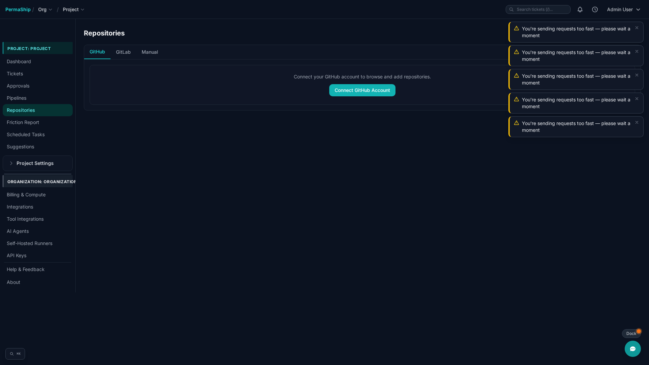Click inside the Search tickets field

pyautogui.click(x=541, y=9)
